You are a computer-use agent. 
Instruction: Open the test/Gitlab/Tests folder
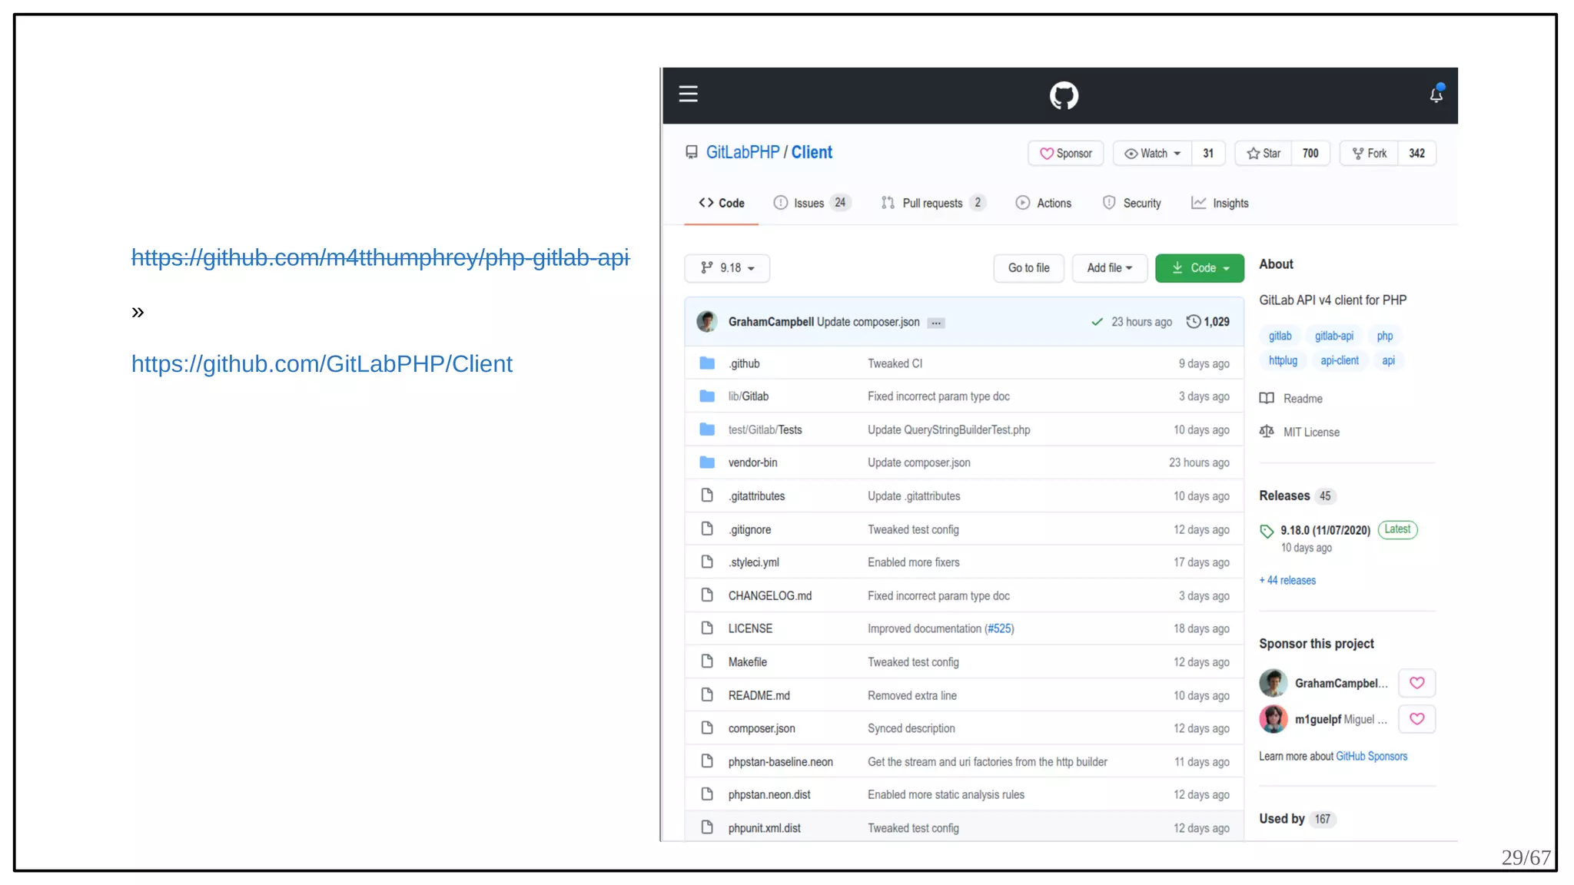point(765,429)
